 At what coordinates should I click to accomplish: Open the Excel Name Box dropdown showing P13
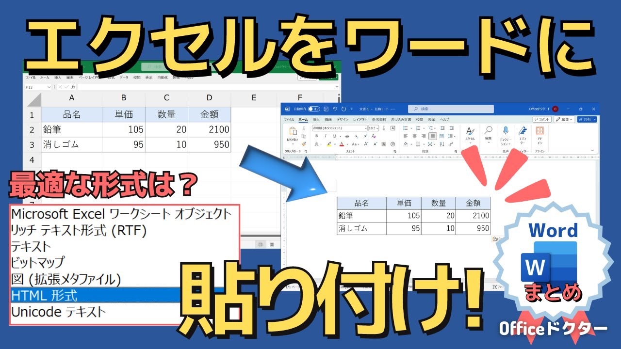pos(49,87)
